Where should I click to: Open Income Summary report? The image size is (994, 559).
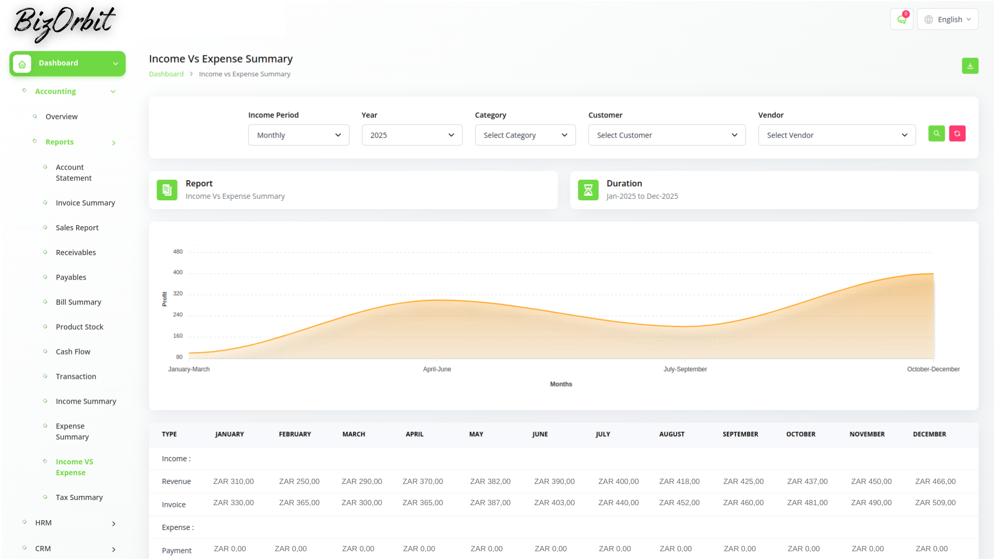tap(86, 402)
